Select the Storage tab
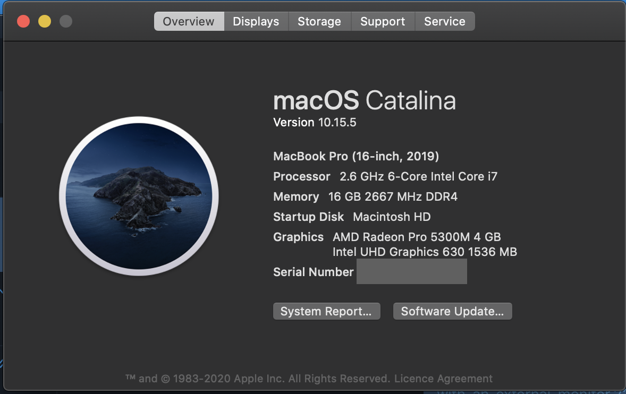 (319, 22)
